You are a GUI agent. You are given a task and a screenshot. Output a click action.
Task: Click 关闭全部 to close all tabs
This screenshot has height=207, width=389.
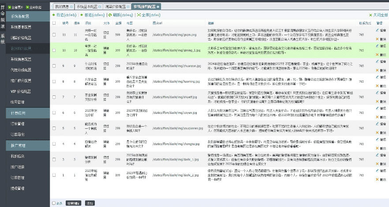click(x=378, y=15)
